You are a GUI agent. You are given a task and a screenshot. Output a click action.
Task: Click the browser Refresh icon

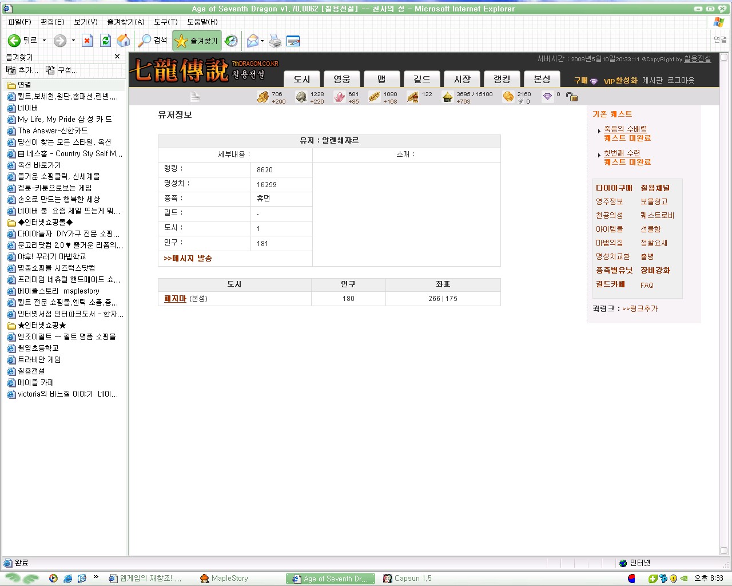point(105,41)
